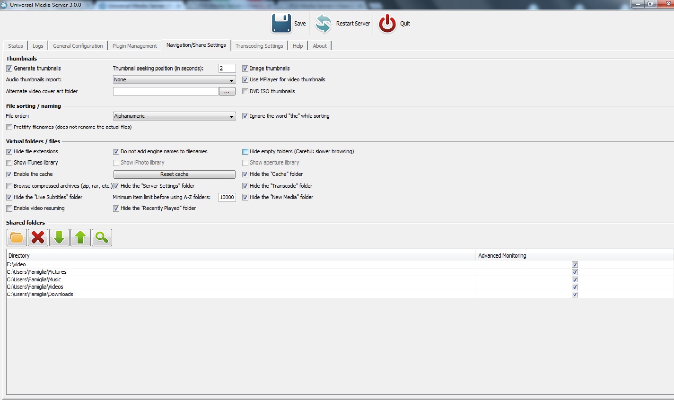
Task: Uncheck Hide file extensions
Action: 9,152
